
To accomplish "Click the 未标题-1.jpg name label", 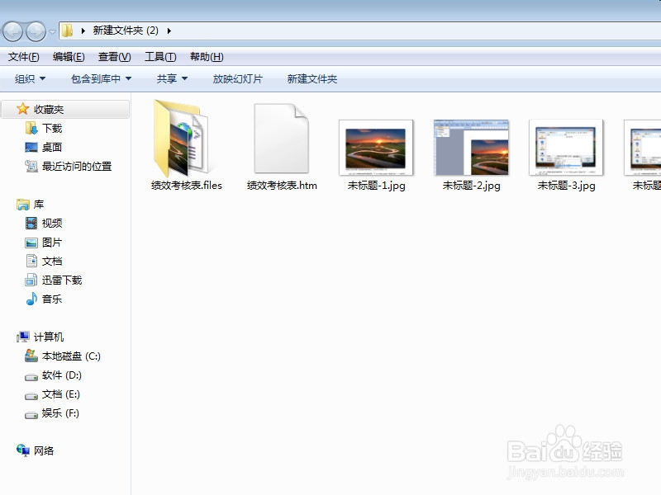I will coord(377,185).
